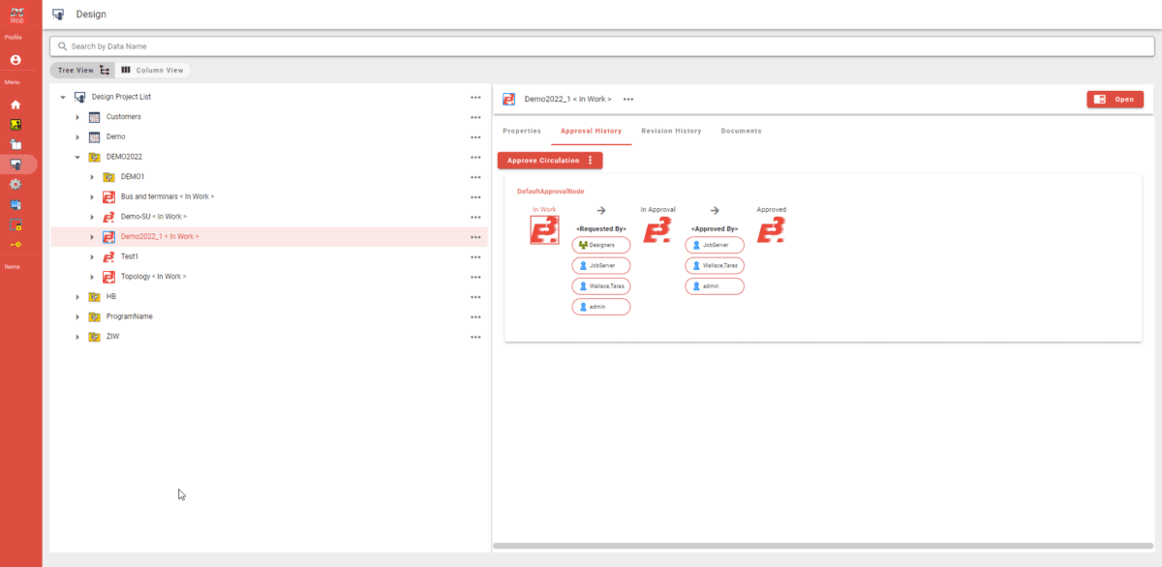The width and height of the screenshot is (1162, 567).
Task: Expand the Customers node
Action: 77,116
